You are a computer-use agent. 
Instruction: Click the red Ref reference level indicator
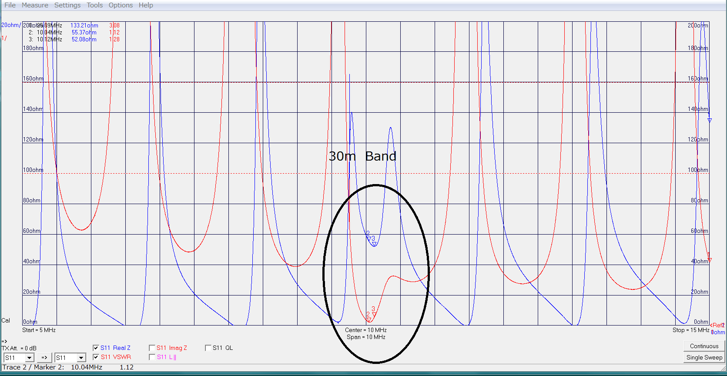click(x=717, y=325)
